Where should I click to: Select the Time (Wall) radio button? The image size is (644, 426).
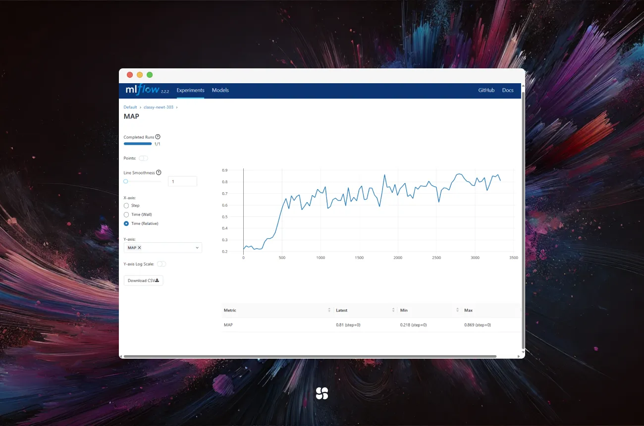coord(126,214)
